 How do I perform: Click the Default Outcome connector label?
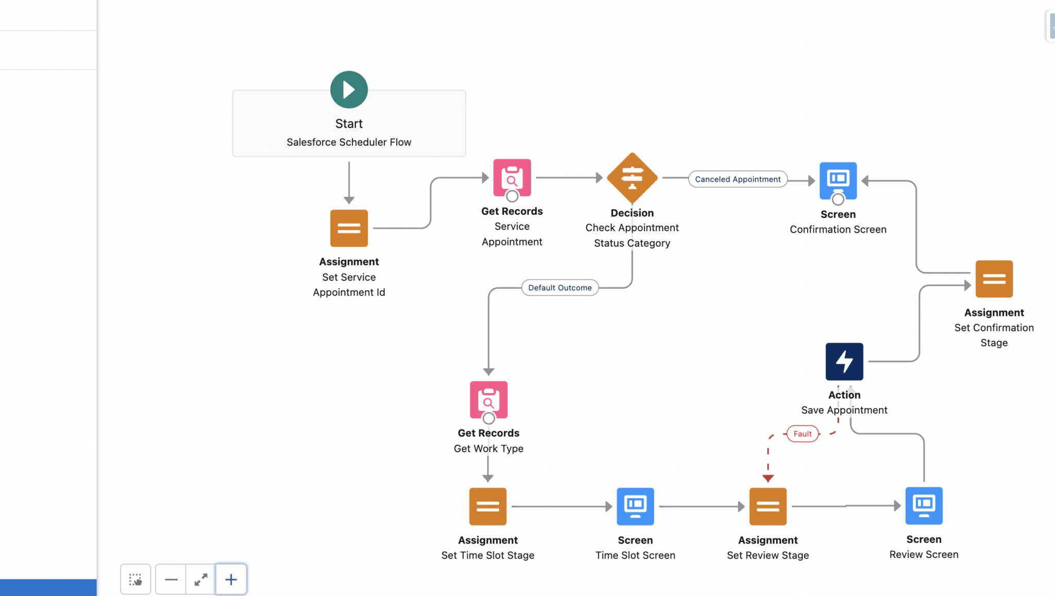click(559, 287)
